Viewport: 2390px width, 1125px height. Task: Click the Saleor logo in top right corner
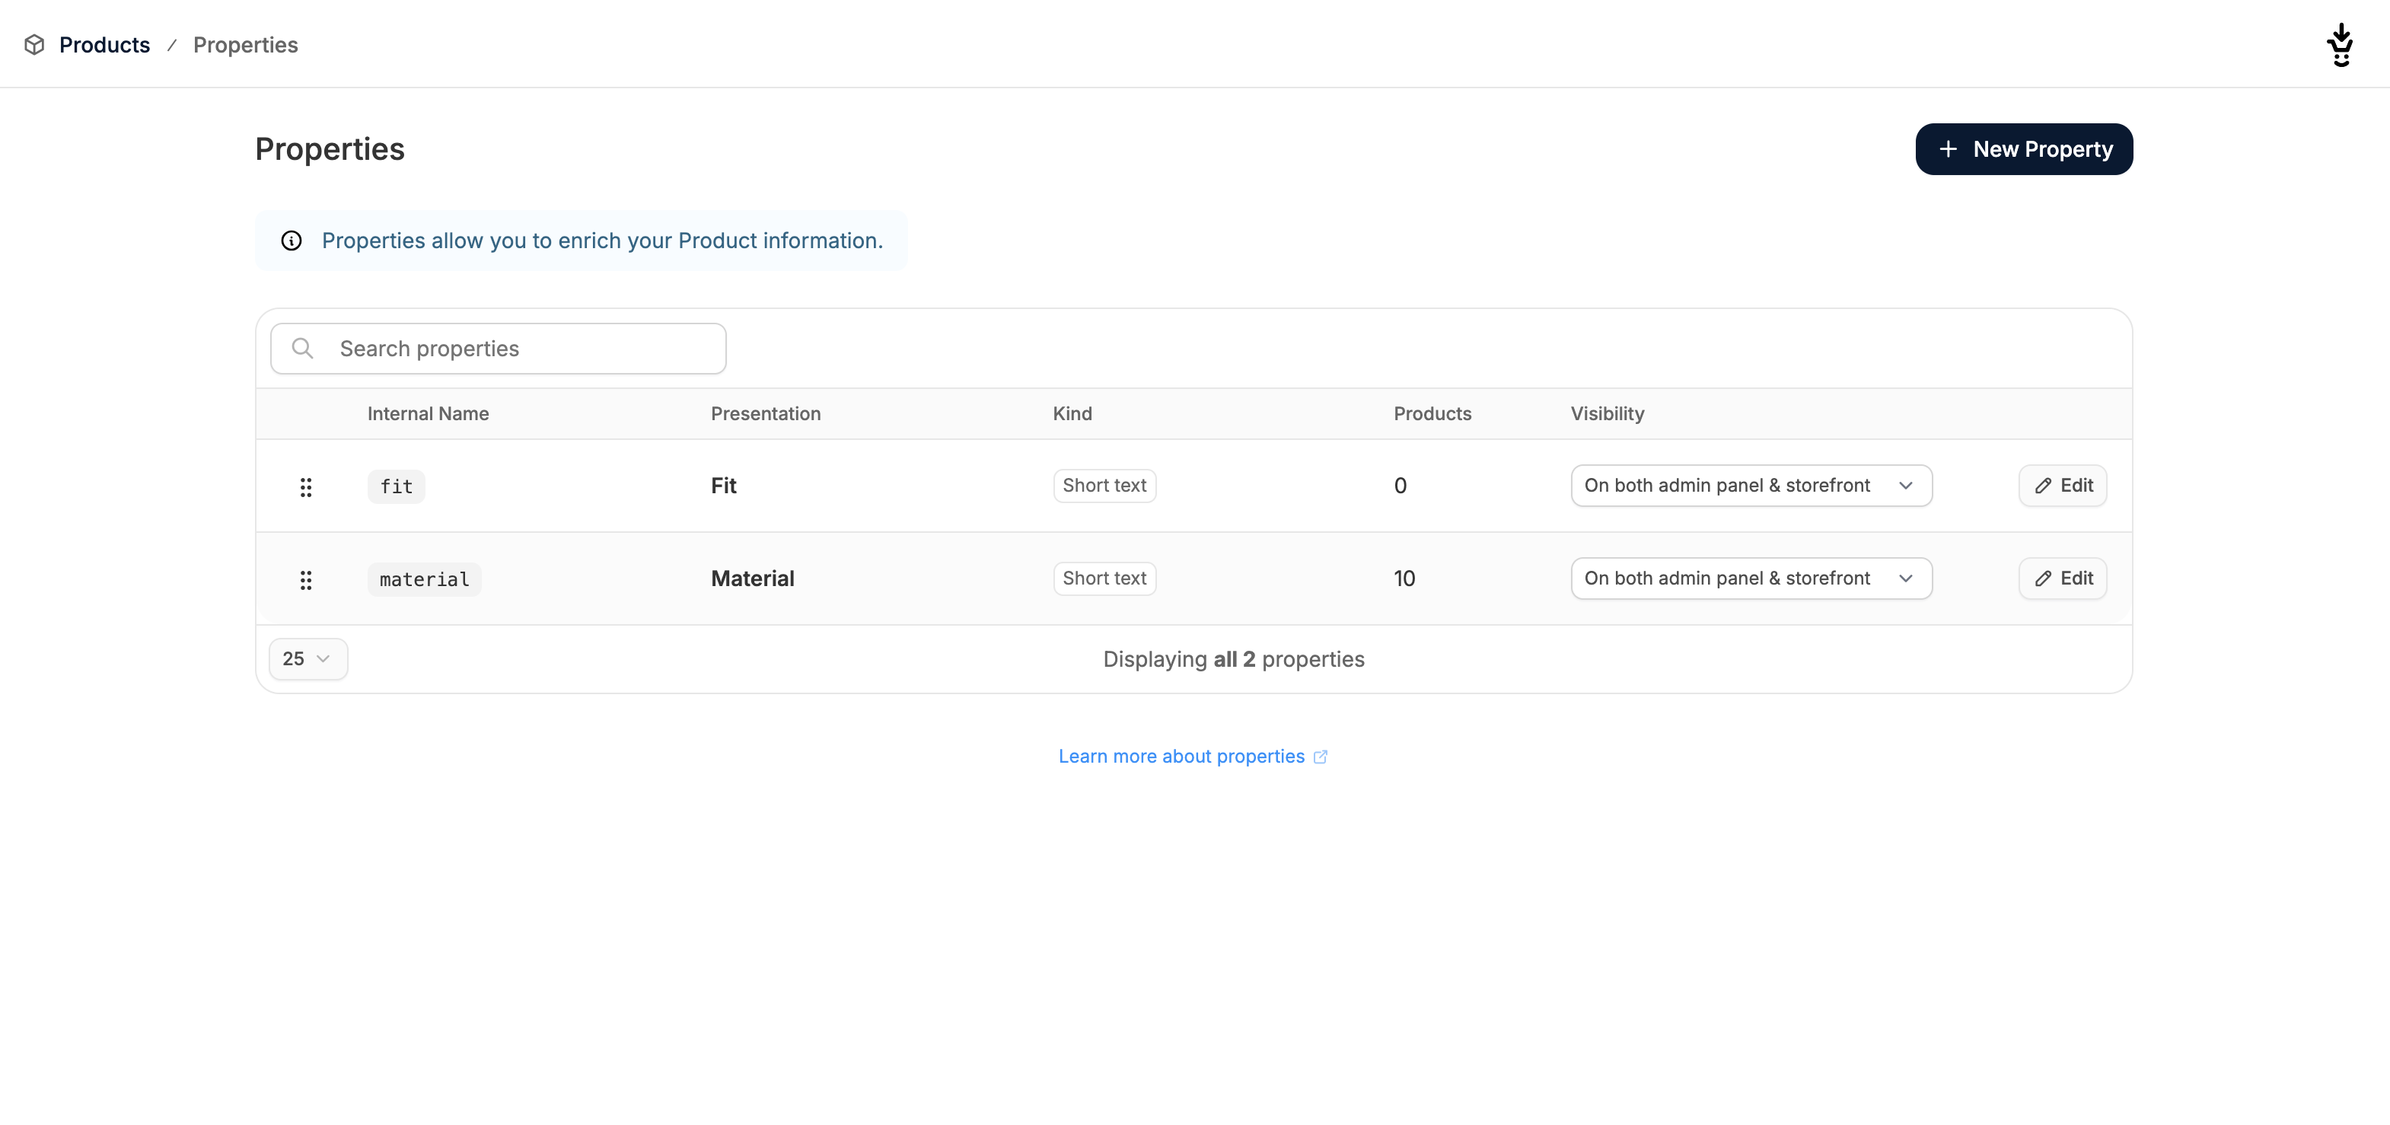point(2340,43)
